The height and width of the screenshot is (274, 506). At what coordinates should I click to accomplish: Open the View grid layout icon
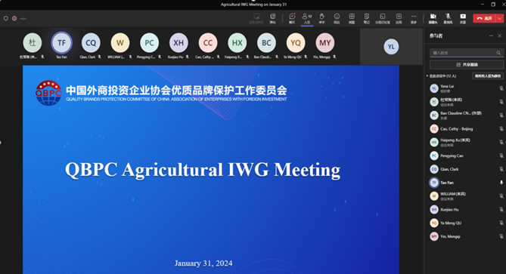coord(352,18)
